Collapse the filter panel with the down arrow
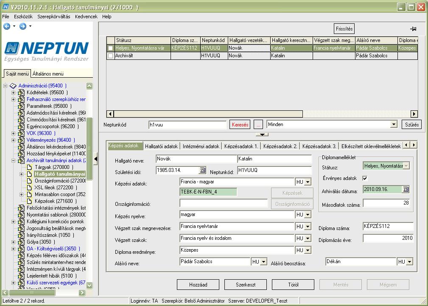 [262, 135]
